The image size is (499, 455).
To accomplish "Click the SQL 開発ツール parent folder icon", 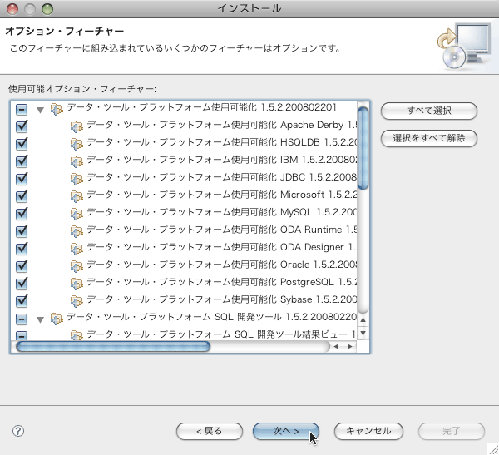I will (57, 319).
